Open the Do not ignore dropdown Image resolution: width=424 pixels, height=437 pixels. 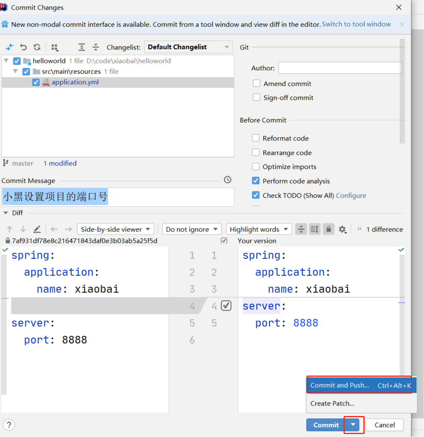tap(192, 229)
